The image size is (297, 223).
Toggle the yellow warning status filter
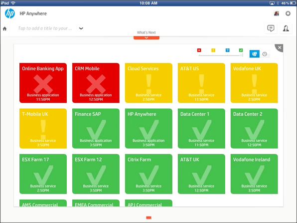(213, 50)
